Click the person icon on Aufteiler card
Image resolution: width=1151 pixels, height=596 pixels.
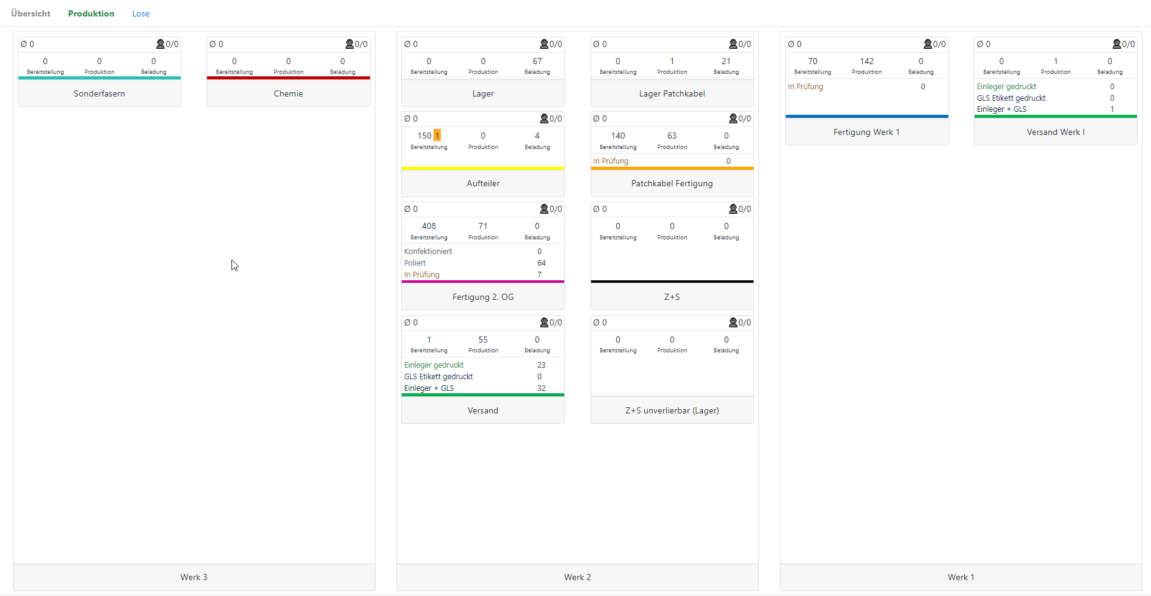click(x=544, y=118)
